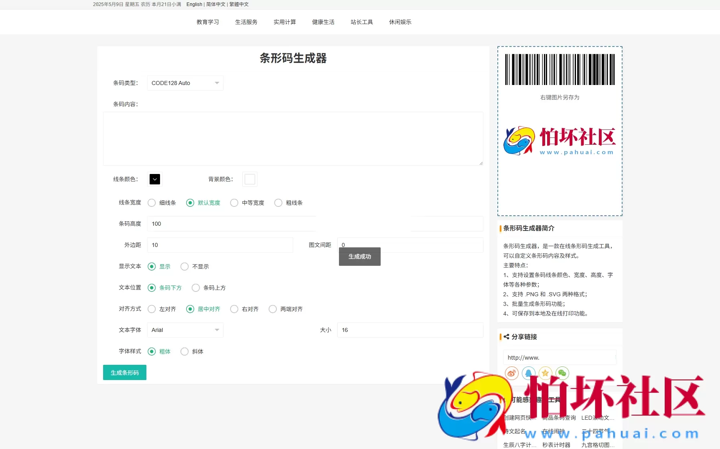Click the 生成条形码 button
The image size is (720, 449).
coord(124,372)
